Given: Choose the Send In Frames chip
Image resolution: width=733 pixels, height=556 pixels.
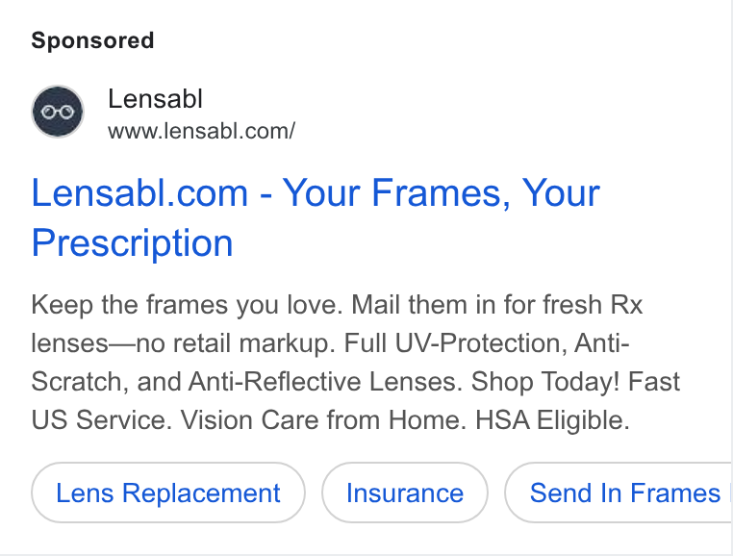Looking at the screenshot, I should click(618, 493).
